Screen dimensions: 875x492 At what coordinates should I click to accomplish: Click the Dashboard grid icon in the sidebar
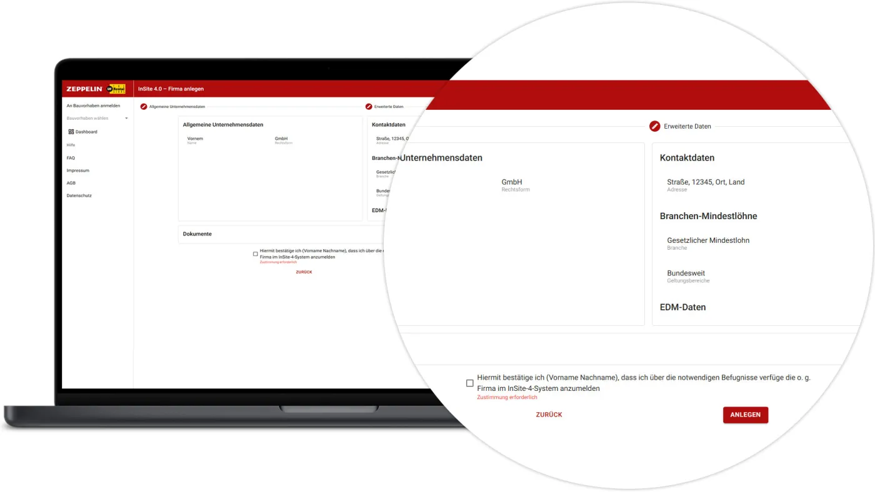[x=71, y=132]
